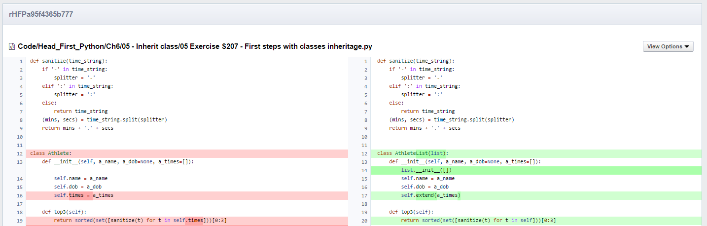Viewport: 707px width, 226px height.
Task: Click added line 'self.extend(a_times)'
Action: tap(536, 195)
